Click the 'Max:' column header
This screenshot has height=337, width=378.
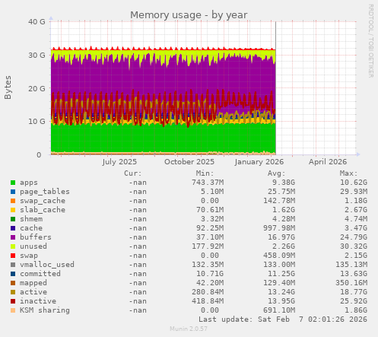pyautogui.click(x=348, y=173)
